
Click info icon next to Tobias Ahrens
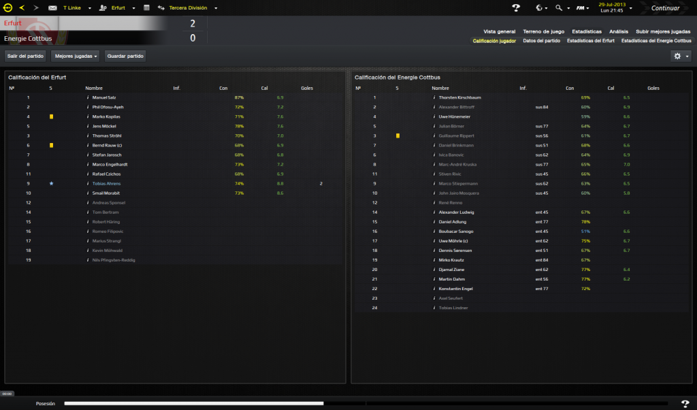point(88,184)
